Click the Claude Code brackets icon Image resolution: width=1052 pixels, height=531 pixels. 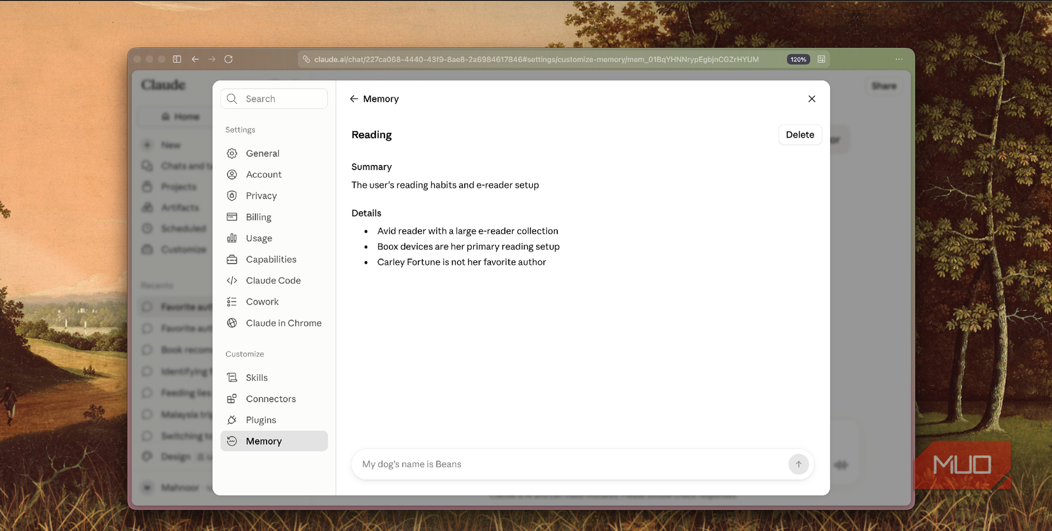[x=232, y=281]
